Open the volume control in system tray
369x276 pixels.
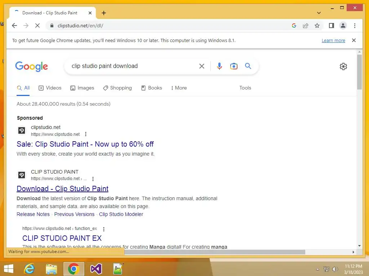pyautogui.click(x=335, y=269)
